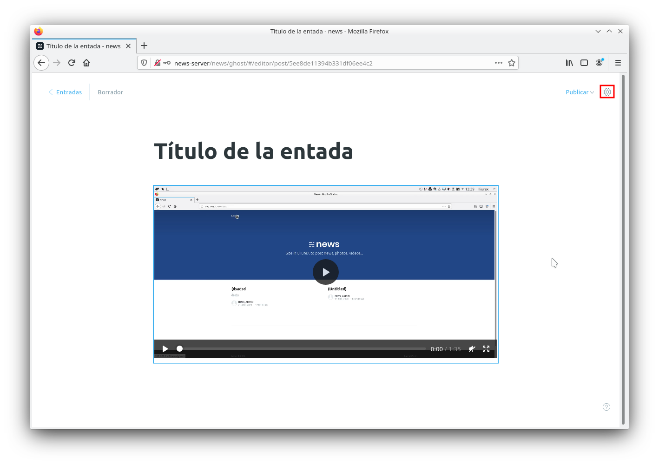
Task: Show the sidebars panel icon
Action: [584, 63]
